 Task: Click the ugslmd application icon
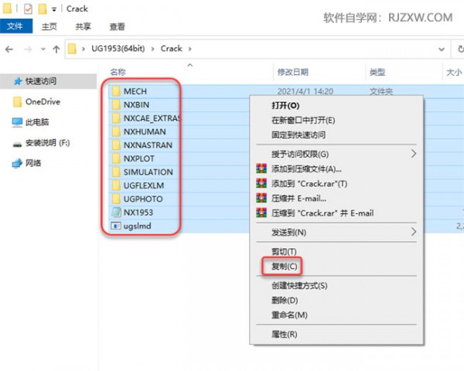(116, 226)
